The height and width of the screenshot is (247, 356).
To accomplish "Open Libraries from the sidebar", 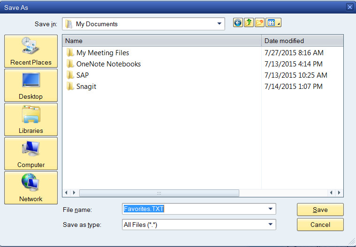I will point(31,119).
